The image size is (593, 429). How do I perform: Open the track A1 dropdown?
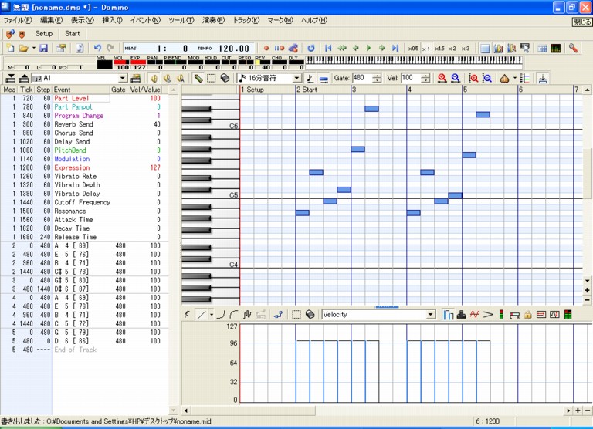pos(123,78)
